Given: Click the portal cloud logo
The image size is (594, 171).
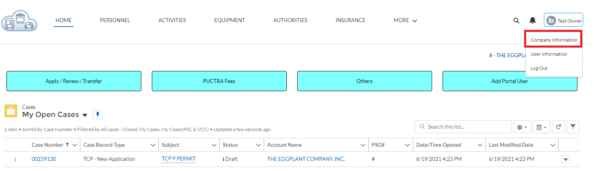Looking at the screenshot, I should point(19,21).
